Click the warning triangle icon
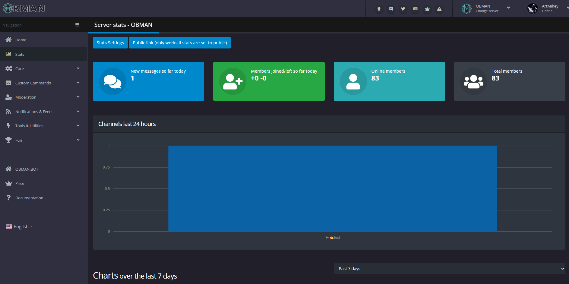This screenshot has width=569, height=284. [439, 9]
